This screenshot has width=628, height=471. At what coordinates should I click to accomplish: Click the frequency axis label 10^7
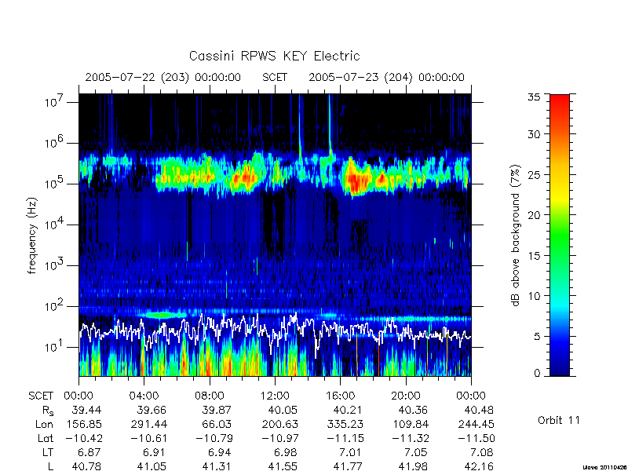pos(54,102)
